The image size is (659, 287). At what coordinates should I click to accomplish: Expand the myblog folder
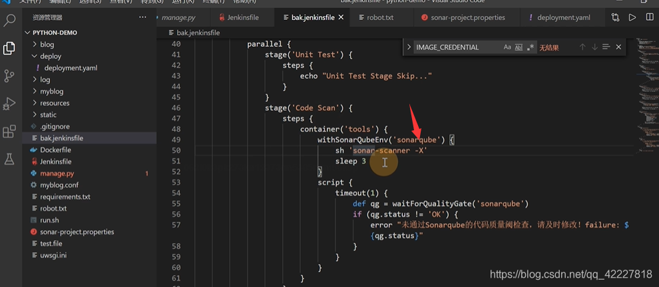point(89,92)
